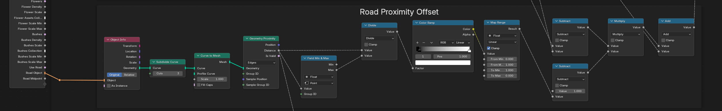Collapse the Subdivide Curve node
The height and width of the screenshot is (111, 722).
pyautogui.click(x=154, y=62)
